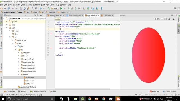The width and height of the screenshot is (180, 101).
Task: Zoom in the Preview with plus icon
Action: pyautogui.click(x=162, y=19)
